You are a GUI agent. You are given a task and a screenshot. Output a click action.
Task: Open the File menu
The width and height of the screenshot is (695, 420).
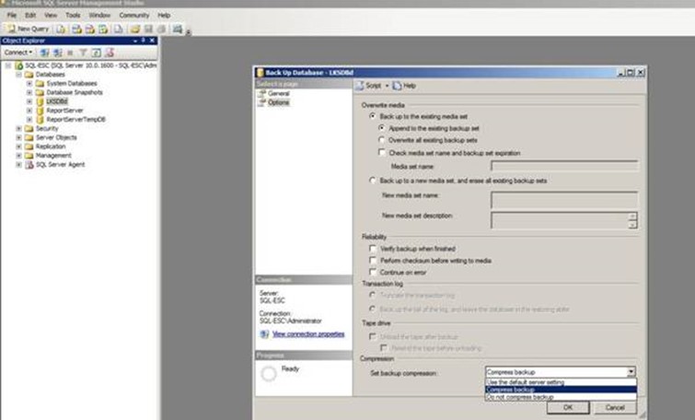(x=12, y=15)
